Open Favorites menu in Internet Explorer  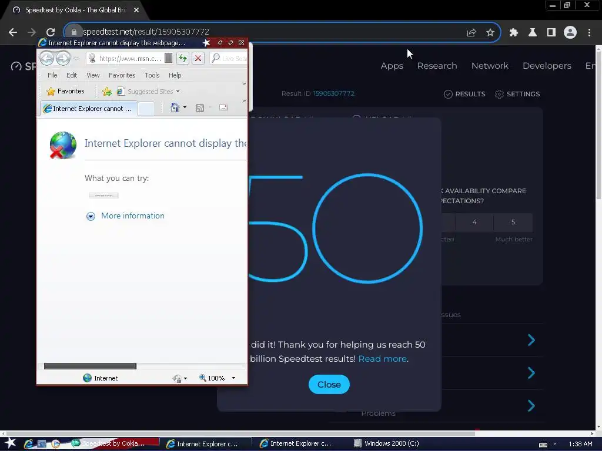122,75
